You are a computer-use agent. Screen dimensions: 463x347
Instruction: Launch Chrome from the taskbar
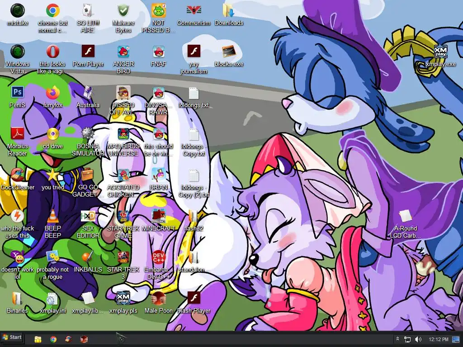pyautogui.click(x=53, y=339)
